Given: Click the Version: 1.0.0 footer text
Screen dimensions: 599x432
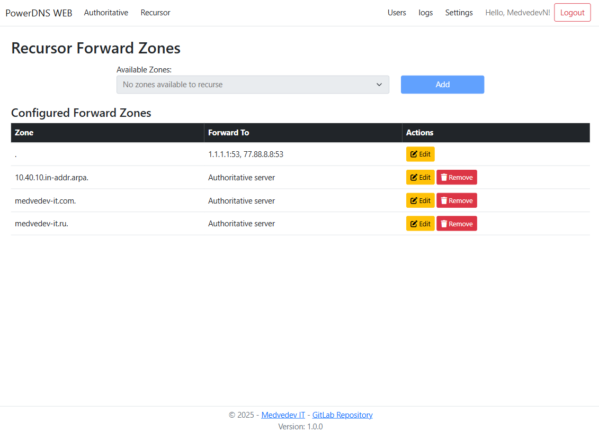Looking at the screenshot, I should pyautogui.click(x=300, y=427).
